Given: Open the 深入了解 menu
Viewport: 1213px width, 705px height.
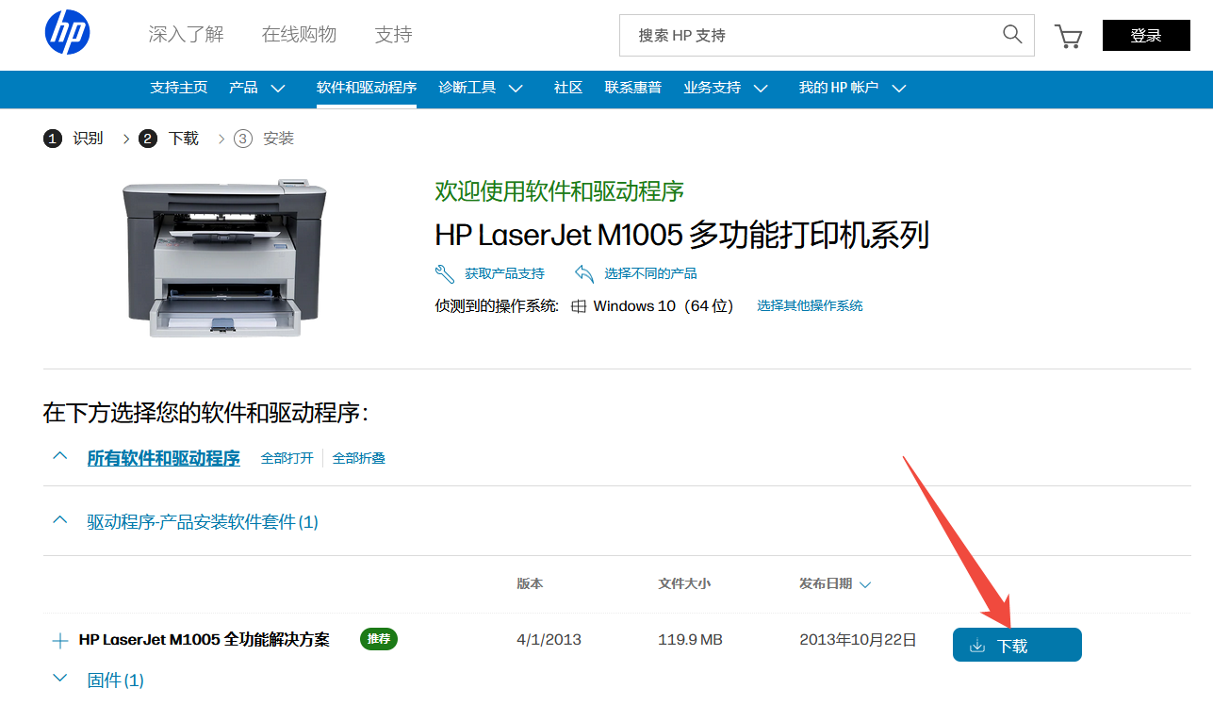Looking at the screenshot, I should 187,35.
